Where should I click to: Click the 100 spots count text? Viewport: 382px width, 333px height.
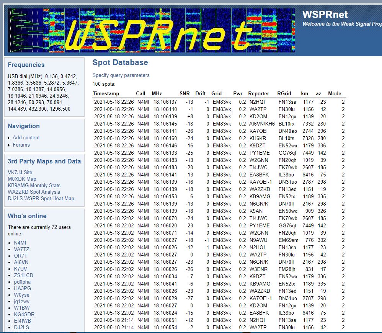coord(104,84)
